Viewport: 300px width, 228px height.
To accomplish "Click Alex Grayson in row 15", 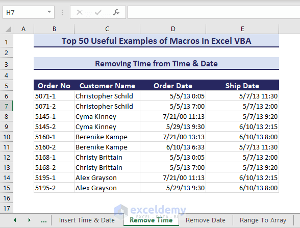I will coord(107,188).
